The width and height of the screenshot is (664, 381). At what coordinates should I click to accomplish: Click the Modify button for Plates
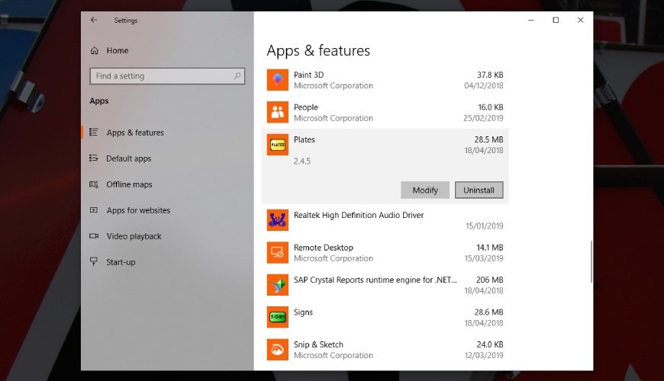click(x=425, y=190)
